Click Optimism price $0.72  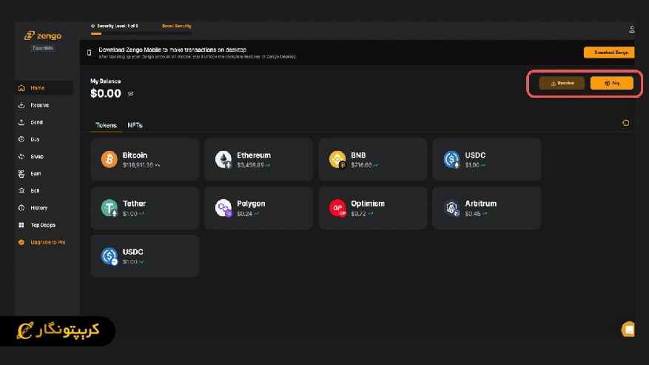coord(358,214)
